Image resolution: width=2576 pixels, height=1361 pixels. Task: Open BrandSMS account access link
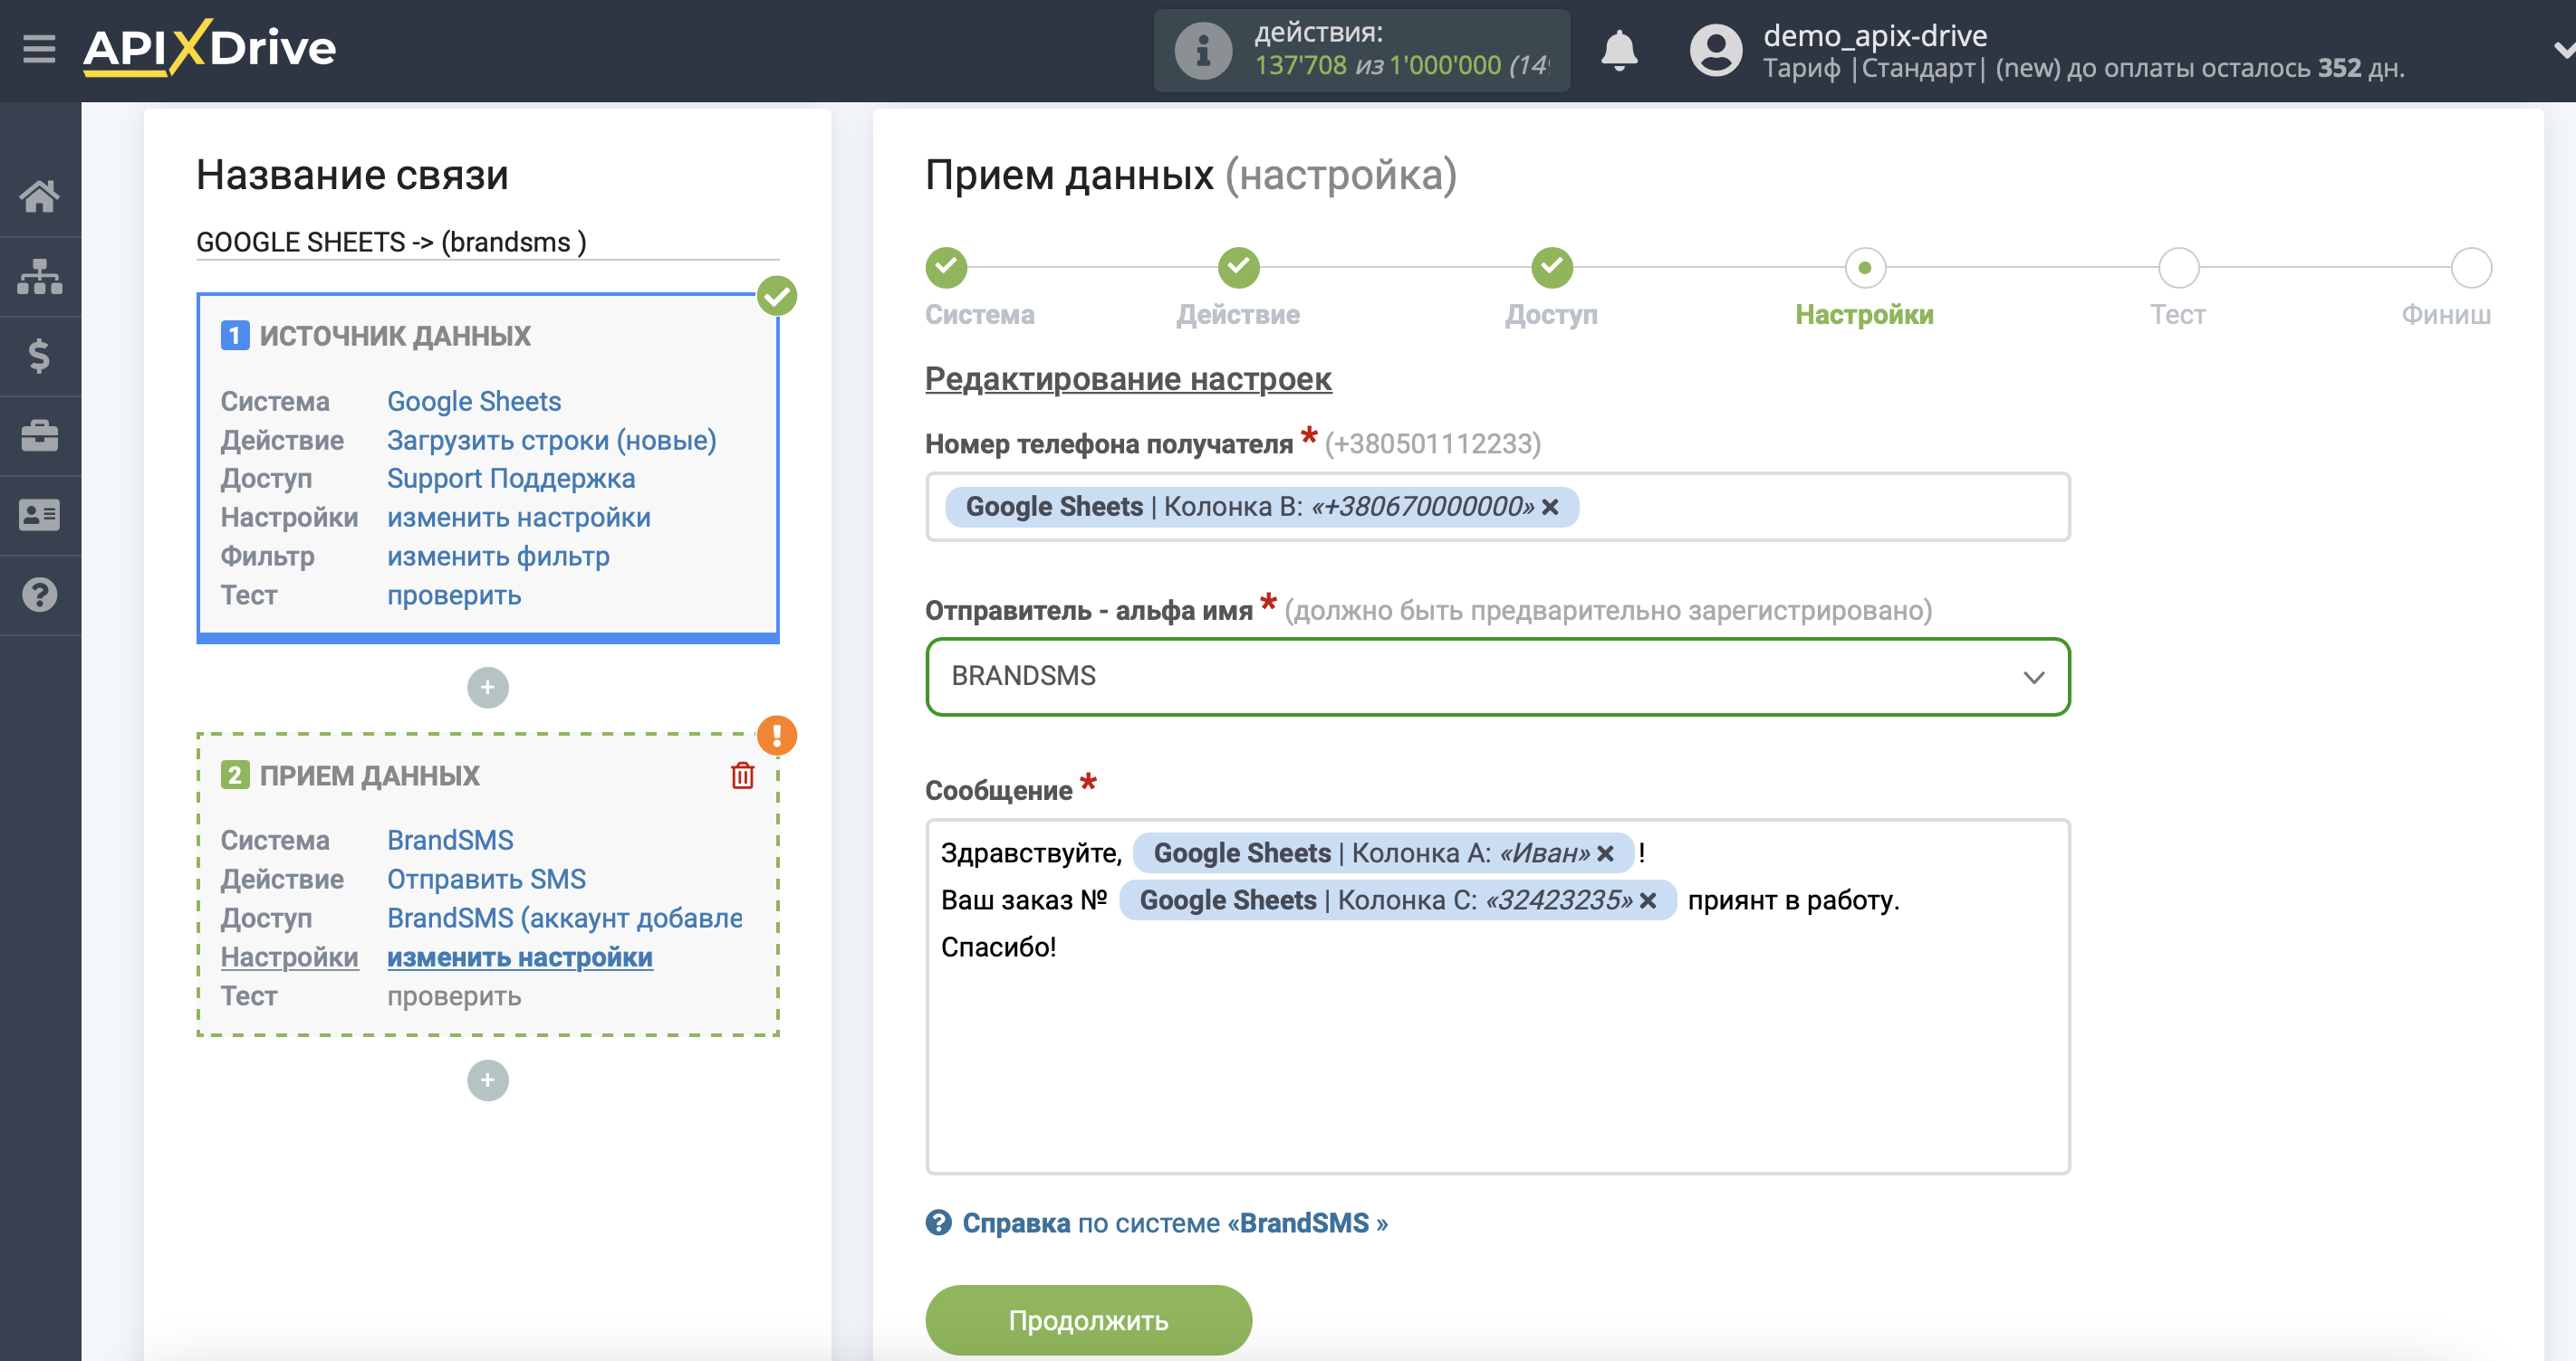pos(565,918)
